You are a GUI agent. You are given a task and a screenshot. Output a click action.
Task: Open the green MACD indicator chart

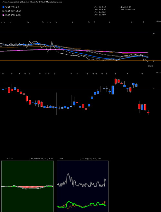click(27, 186)
